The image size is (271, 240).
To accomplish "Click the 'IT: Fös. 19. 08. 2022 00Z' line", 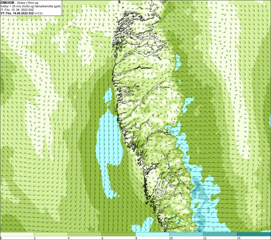I will click(17, 10).
